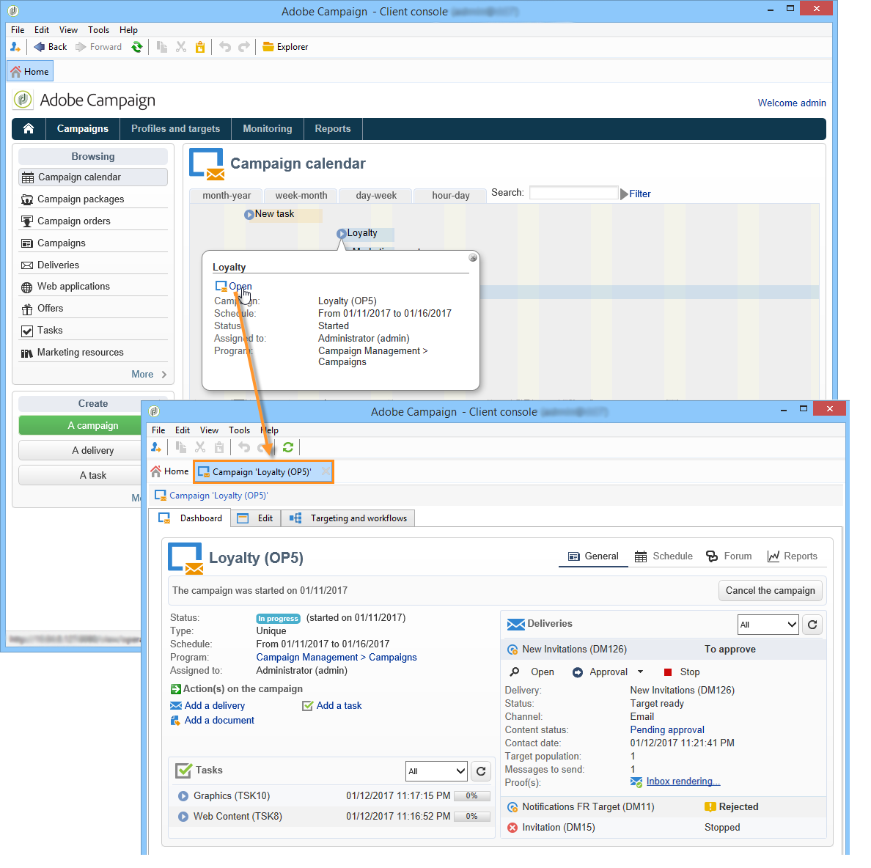Screen dimensions: 871x868
Task: Switch to Targeting and workflows tab
Action: point(348,518)
